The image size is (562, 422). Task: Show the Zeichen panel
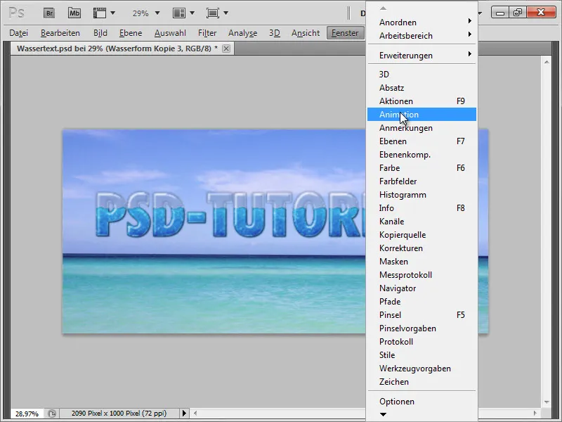[x=422, y=382]
